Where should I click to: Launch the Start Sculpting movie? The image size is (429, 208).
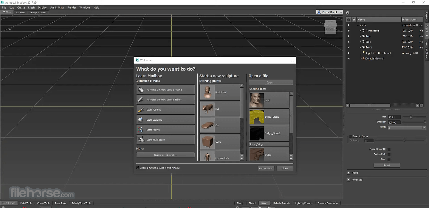[165, 120]
